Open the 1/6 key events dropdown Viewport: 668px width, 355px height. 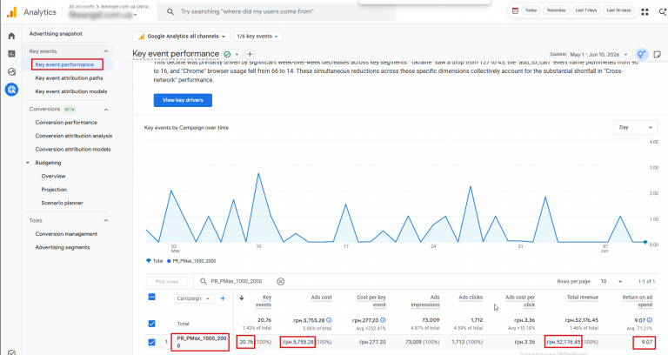257,37
